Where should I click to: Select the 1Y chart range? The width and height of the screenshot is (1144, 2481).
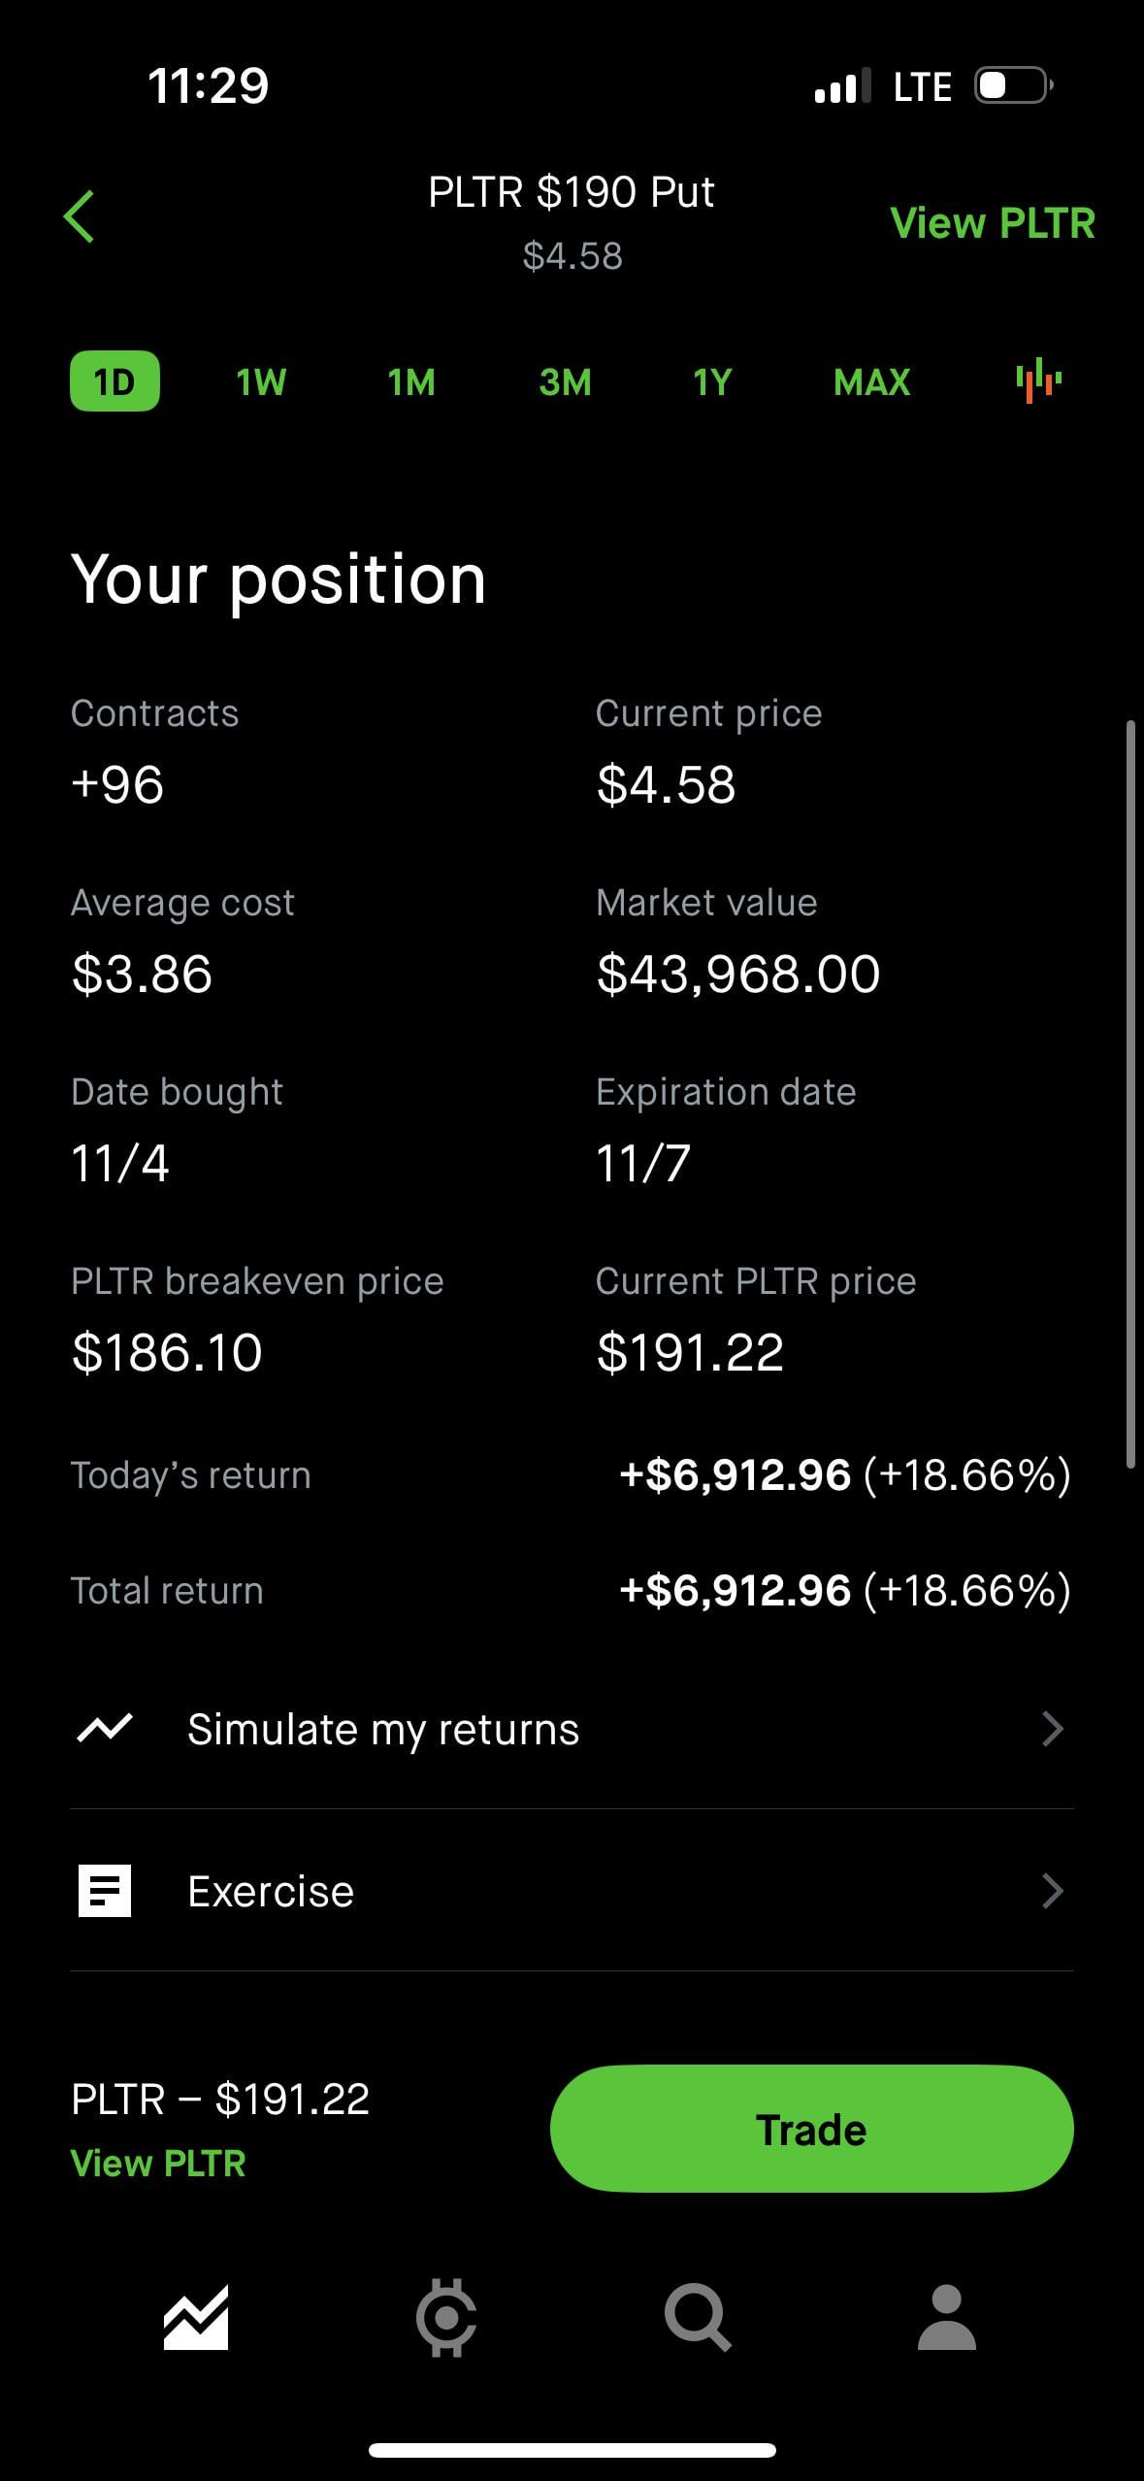(x=712, y=381)
